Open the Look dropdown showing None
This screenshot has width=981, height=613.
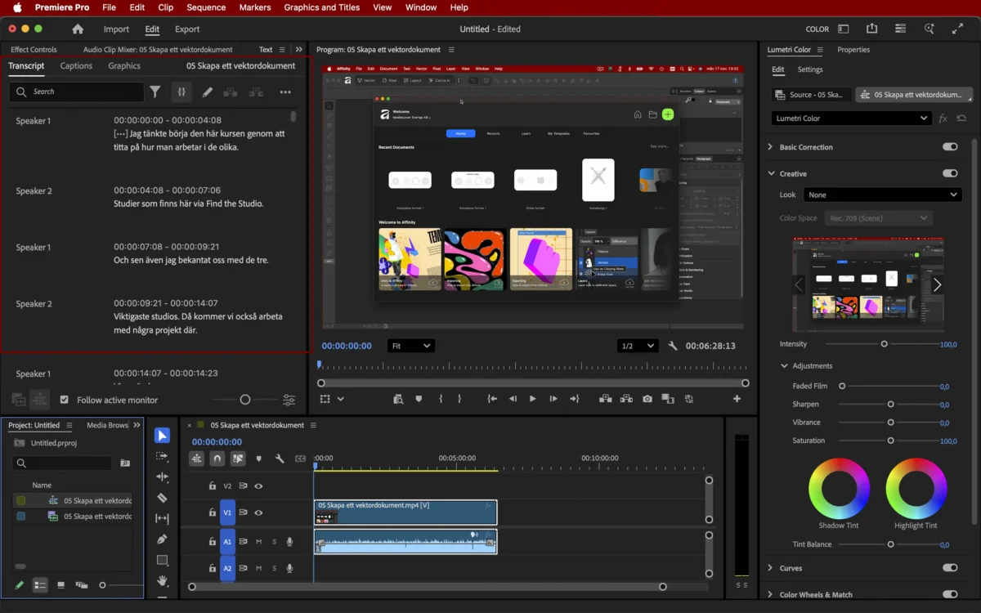[x=882, y=195]
